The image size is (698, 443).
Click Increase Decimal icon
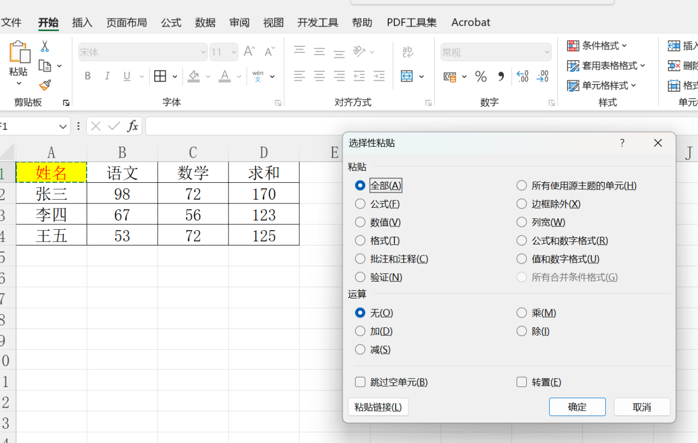pyautogui.click(x=522, y=76)
